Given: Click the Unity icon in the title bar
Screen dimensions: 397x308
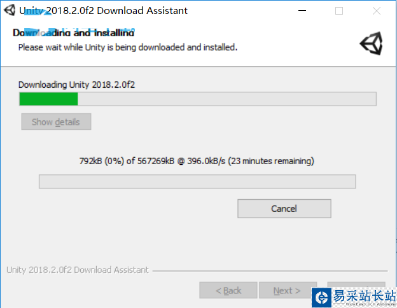Looking at the screenshot, I should pyautogui.click(x=10, y=10).
